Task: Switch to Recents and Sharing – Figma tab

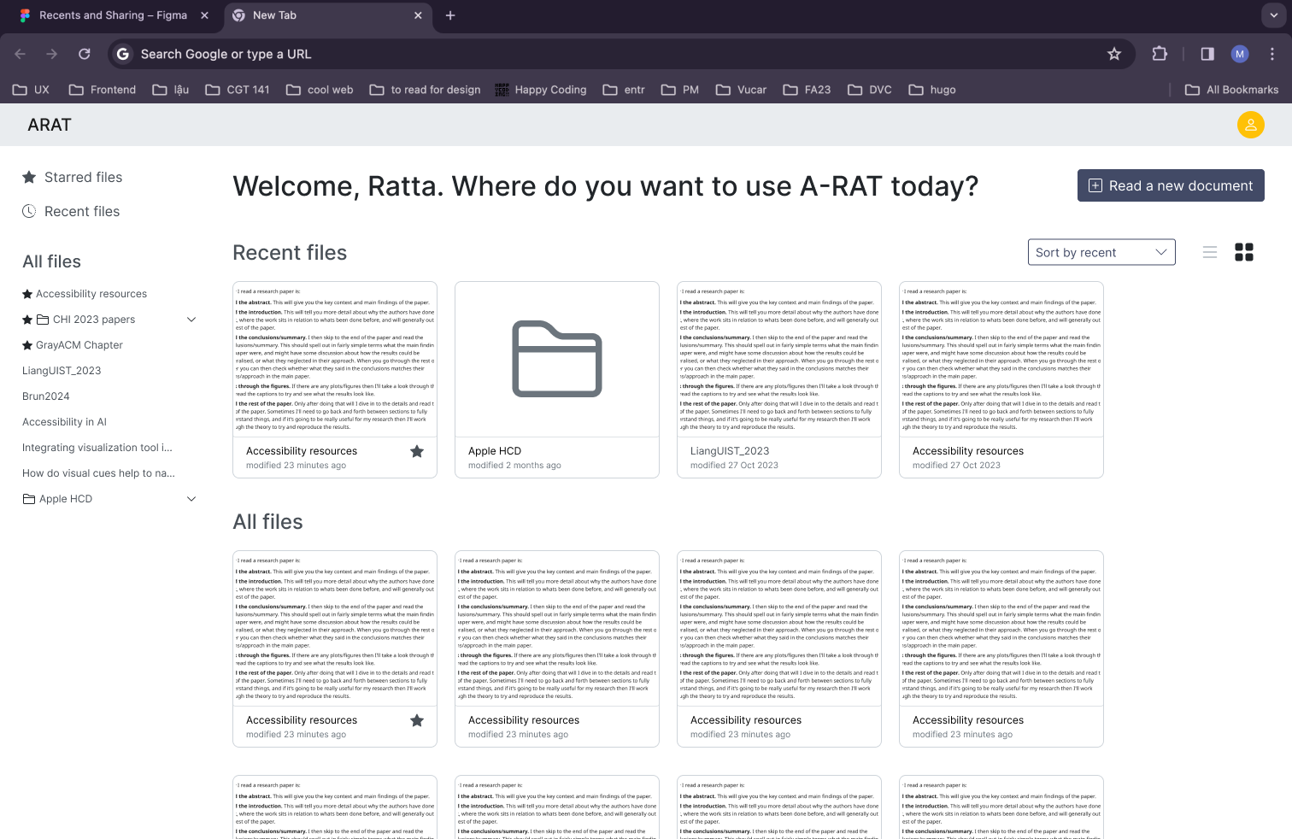Action: point(113,15)
